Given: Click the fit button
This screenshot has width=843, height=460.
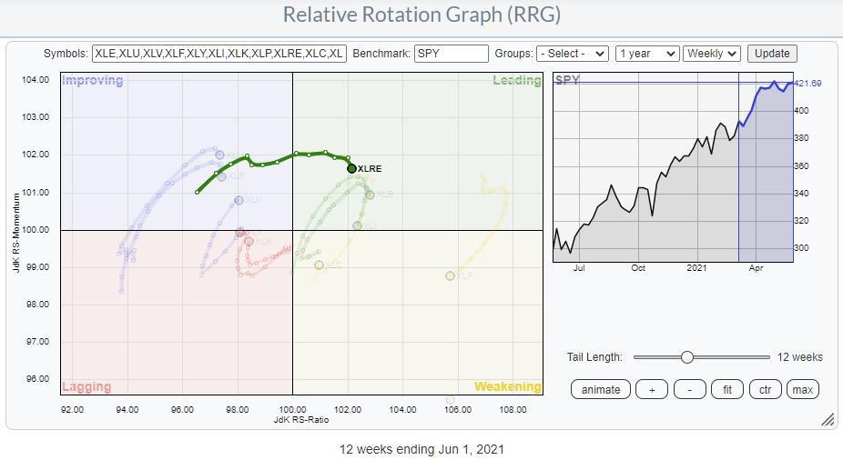Looking at the screenshot, I should (x=727, y=389).
